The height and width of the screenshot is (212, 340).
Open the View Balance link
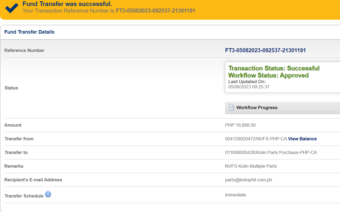pos(302,139)
